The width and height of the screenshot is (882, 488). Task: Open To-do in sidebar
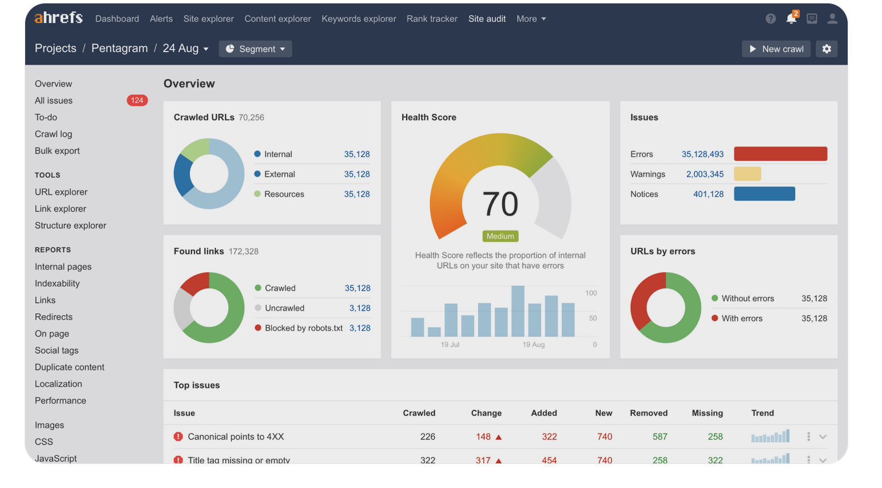point(46,117)
